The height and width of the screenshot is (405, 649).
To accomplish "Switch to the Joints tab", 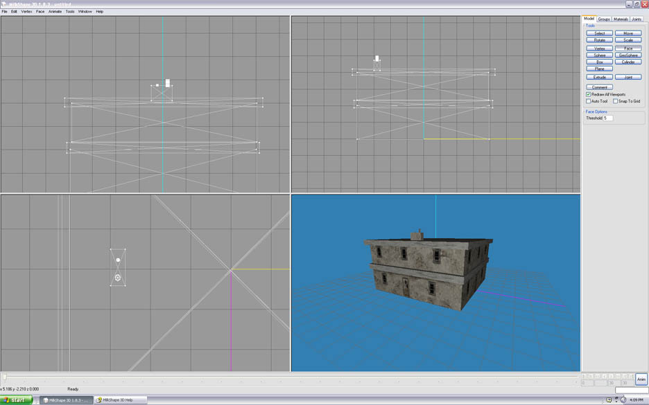I will (x=637, y=19).
